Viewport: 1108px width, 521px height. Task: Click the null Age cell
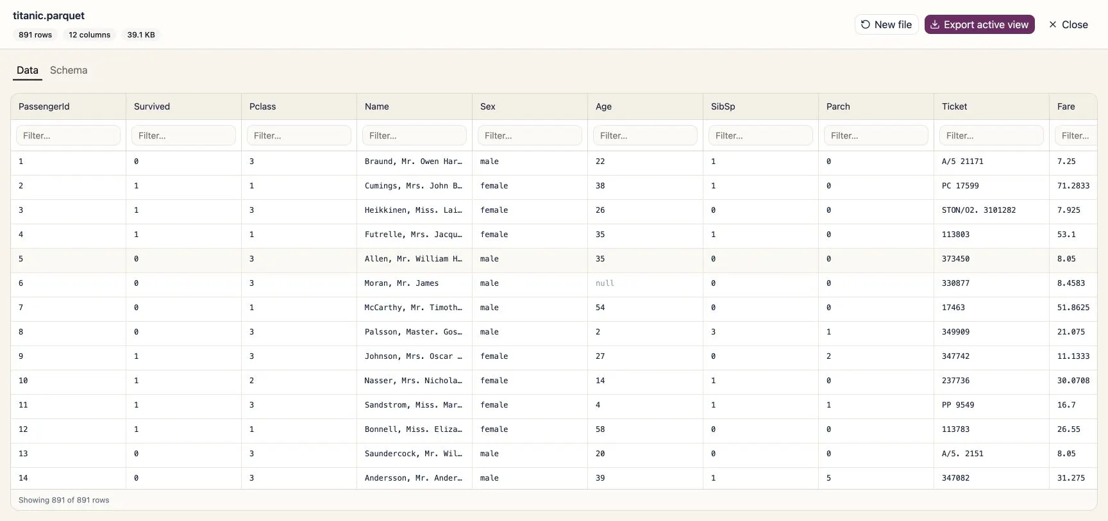(x=646, y=283)
